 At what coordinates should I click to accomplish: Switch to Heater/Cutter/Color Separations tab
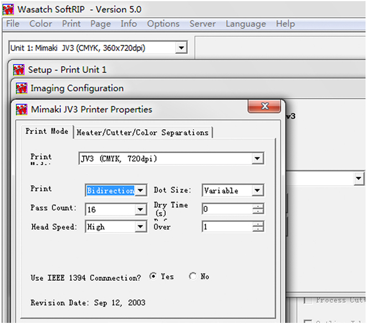(142, 133)
